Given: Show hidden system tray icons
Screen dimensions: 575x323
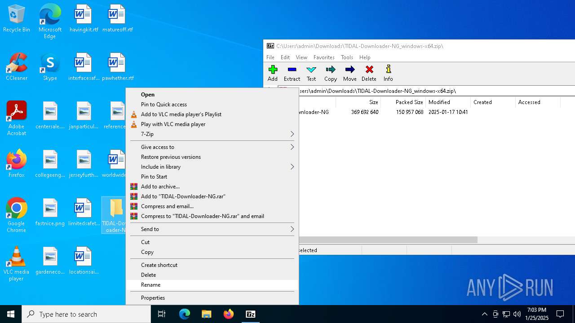Looking at the screenshot, I should pos(484,314).
